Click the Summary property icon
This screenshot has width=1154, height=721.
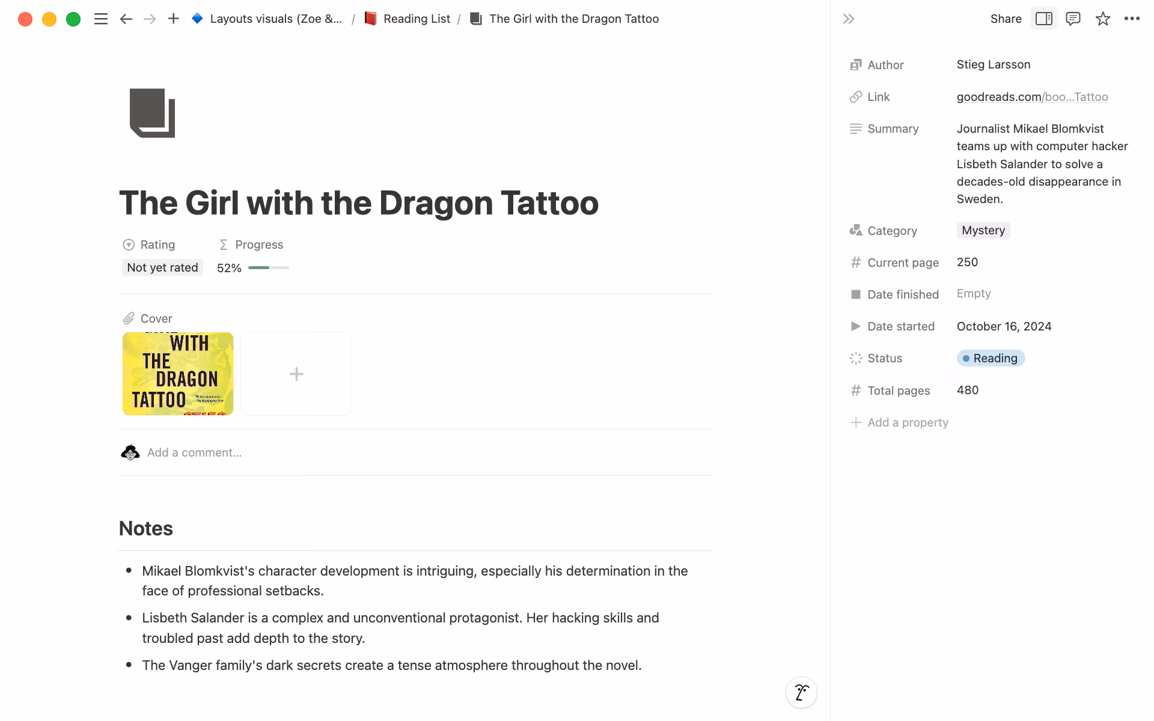[856, 129]
